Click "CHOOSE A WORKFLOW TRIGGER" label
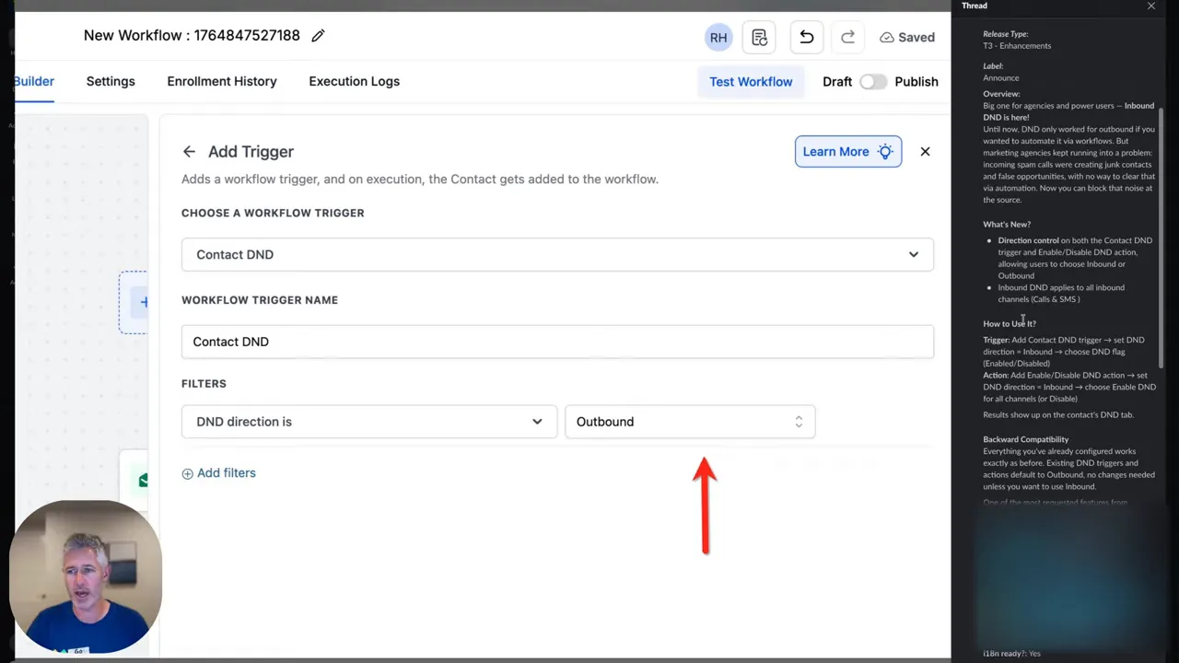The image size is (1179, 663). [x=273, y=213]
